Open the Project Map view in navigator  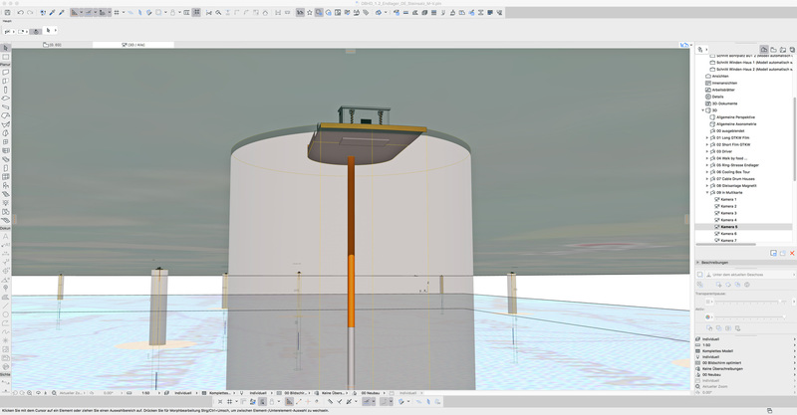764,49
